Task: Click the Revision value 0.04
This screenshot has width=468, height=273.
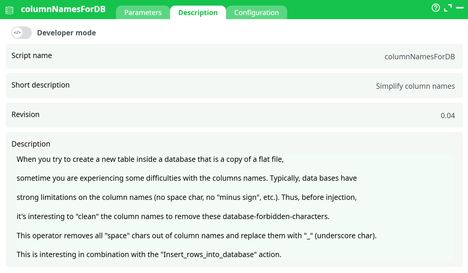Action: [x=448, y=116]
